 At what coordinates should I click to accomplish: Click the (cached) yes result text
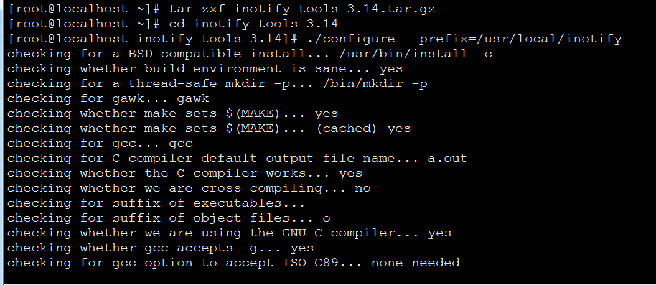pos(363,128)
